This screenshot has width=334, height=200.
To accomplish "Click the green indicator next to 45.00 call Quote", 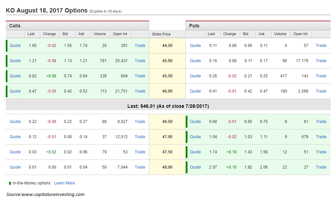I will (7, 60).
